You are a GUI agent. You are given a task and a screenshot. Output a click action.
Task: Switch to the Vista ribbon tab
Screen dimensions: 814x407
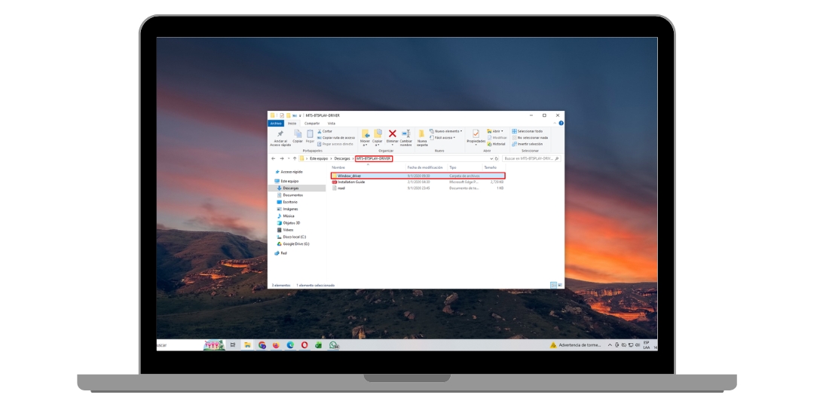click(331, 123)
